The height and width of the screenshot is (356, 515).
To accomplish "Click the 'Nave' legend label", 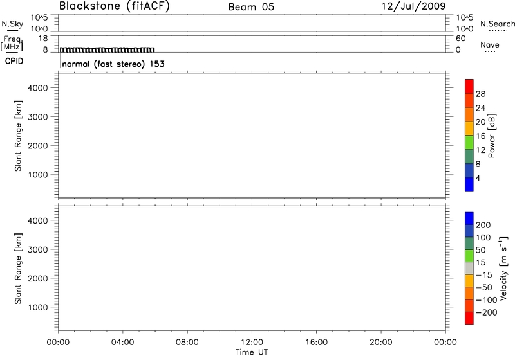I will pyautogui.click(x=490, y=45).
